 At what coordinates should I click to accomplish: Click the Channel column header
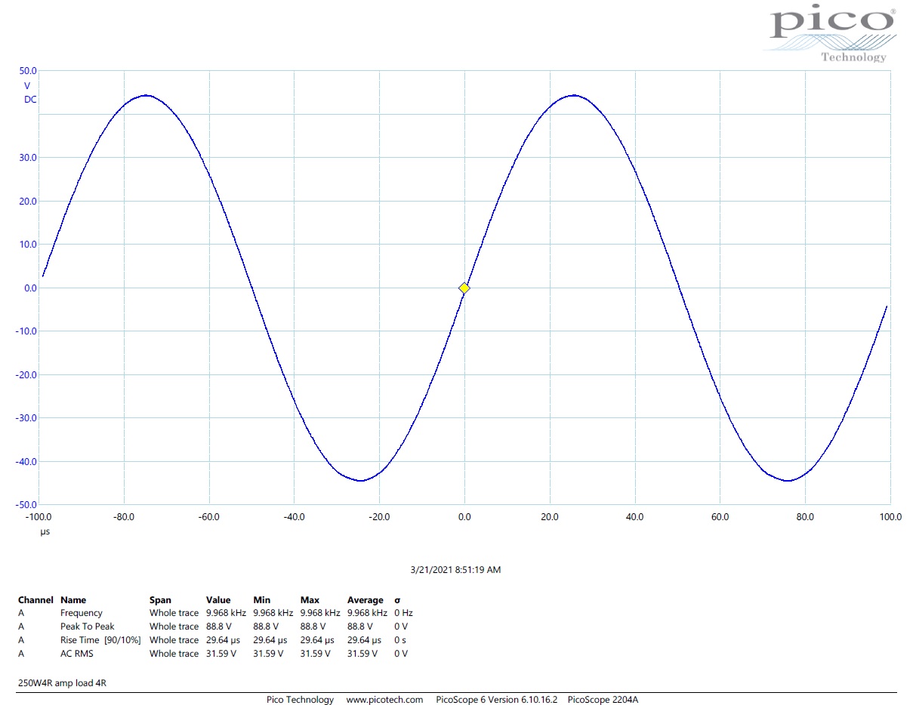point(35,600)
